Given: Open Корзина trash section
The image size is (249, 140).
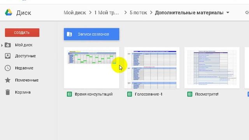Looking at the screenshot, I should [x=23, y=92].
